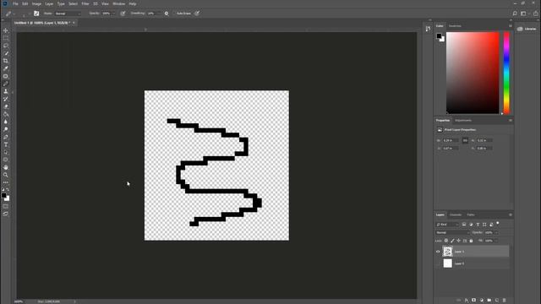Open the Window menu

point(119,3)
